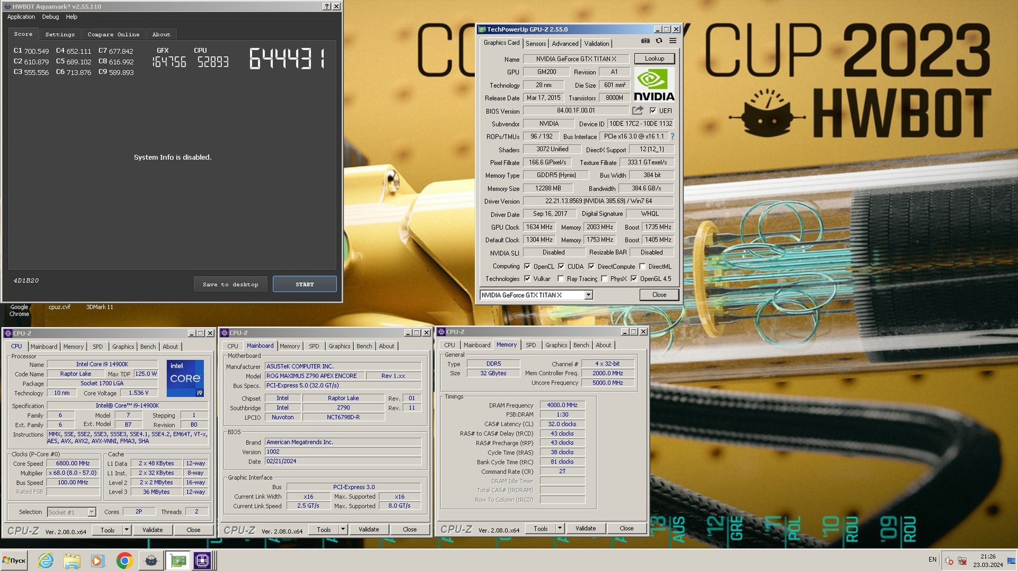
Task: Open the Advanced tab in GPU-Z
Action: 565,43
